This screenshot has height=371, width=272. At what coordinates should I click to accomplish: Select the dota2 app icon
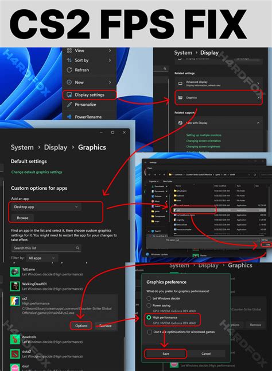click(15, 354)
